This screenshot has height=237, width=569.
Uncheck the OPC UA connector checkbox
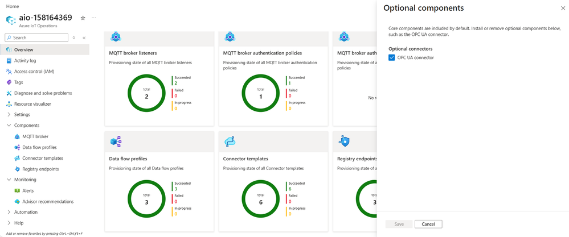(x=391, y=57)
